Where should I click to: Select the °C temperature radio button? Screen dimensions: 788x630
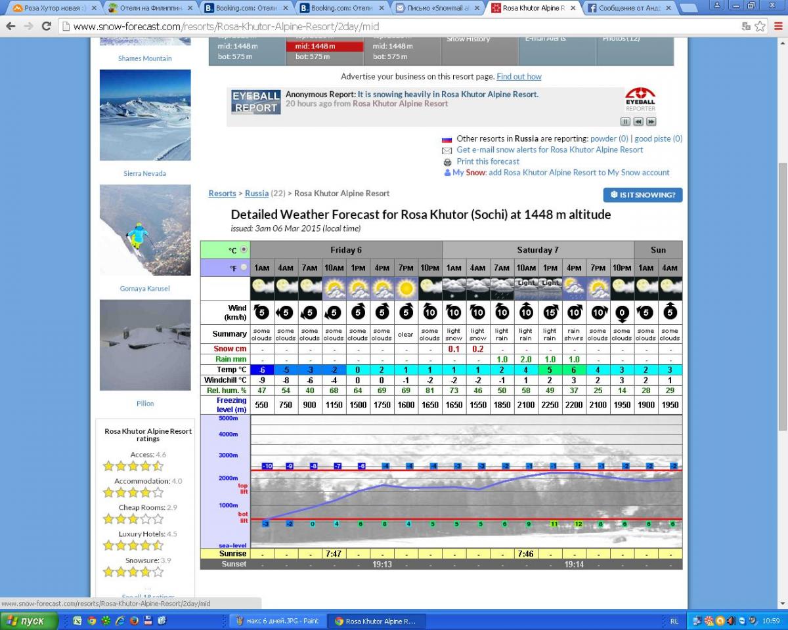point(244,249)
